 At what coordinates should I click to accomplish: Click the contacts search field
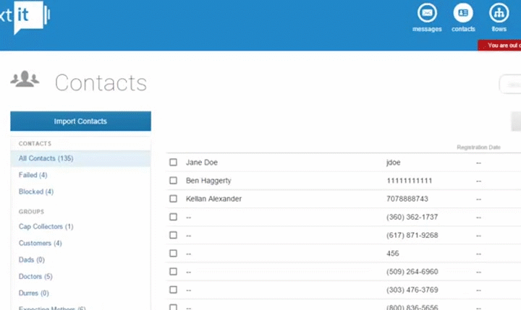click(510, 85)
